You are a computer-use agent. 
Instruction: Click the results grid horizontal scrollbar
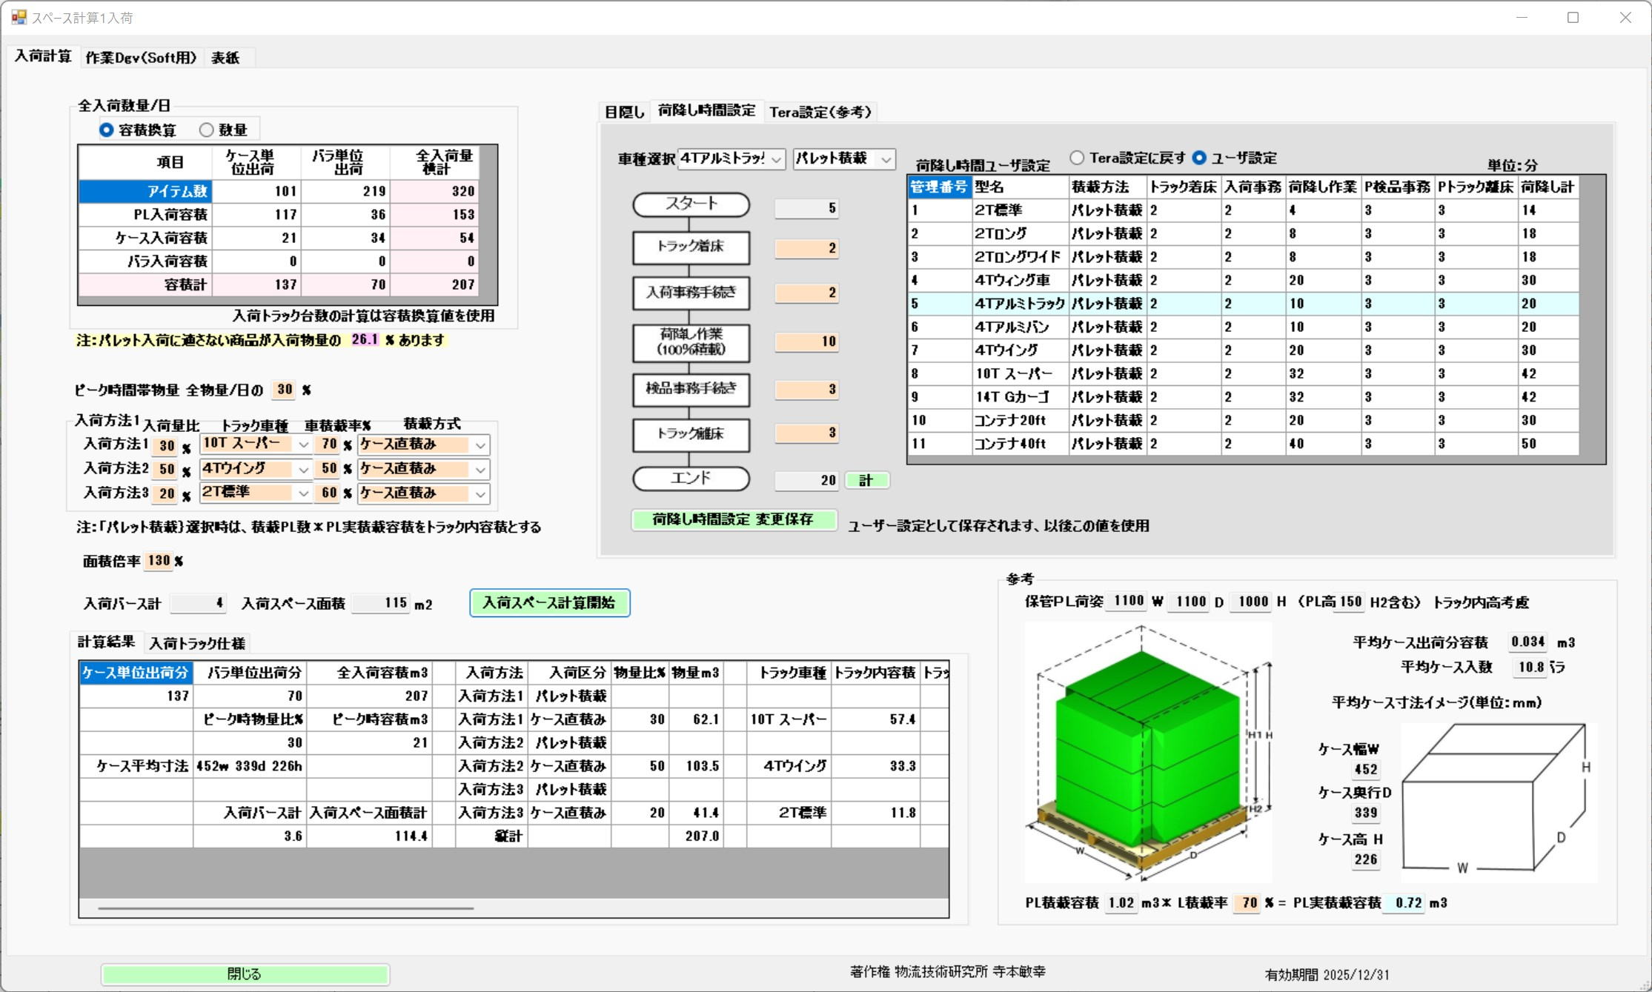tap(286, 908)
